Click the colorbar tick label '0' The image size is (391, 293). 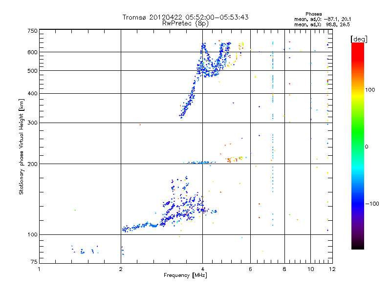(367, 147)
